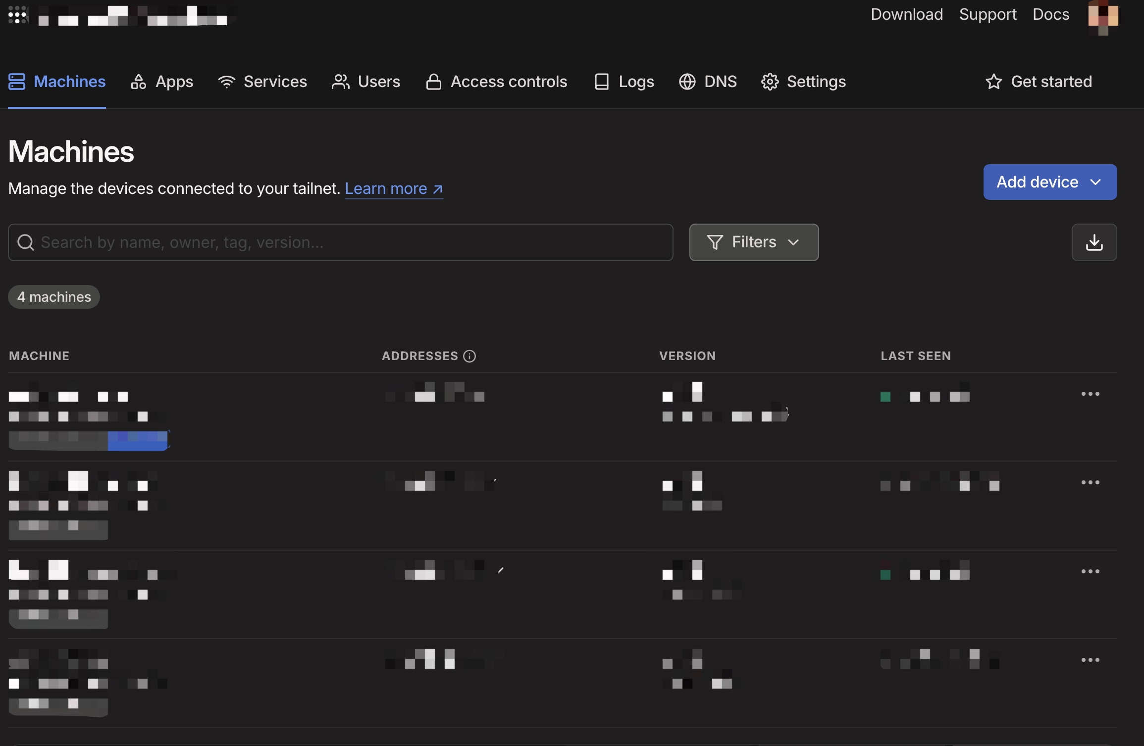The width and height of the screenshot is (1144, 746).
Task: Expand the Add device dropdown
Action: tap(1050, 182)
